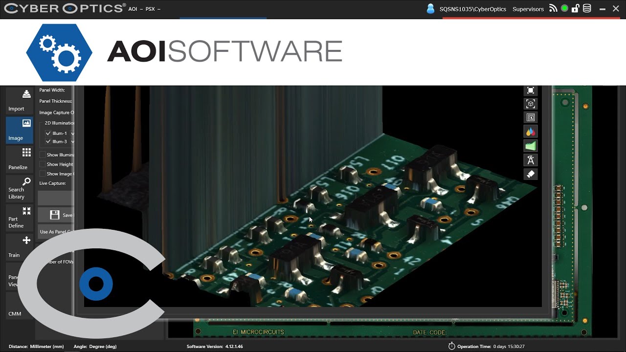Image resolution: width=626 pixels, height=352 pixels.
Task: Click the nested squares layer icon
Action: [x=530, y=118]
